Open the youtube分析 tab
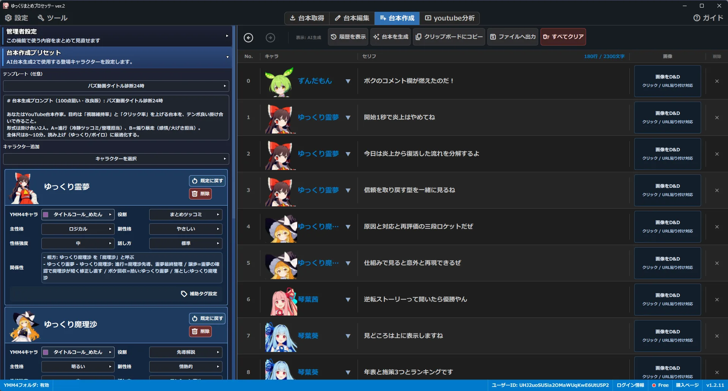728x391 pixels. click(x=449, y=18)
